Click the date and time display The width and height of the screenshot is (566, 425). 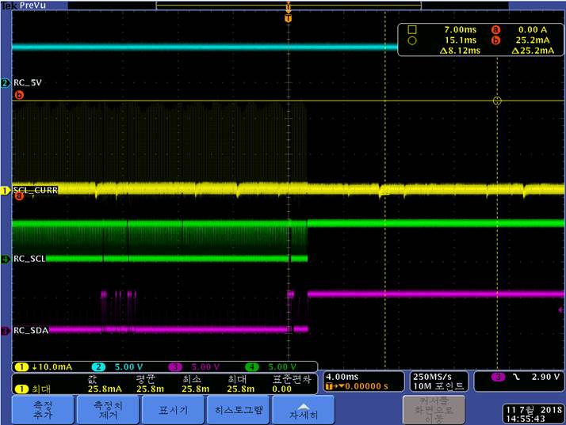[533, 414]
